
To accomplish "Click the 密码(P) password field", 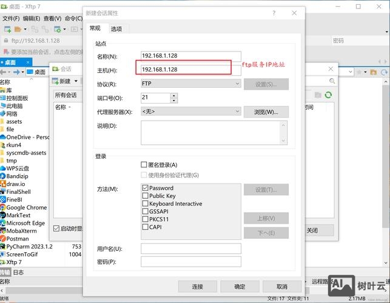I will tap(191, 262).
